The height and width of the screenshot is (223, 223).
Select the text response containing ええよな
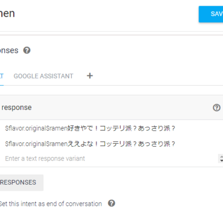click(x=90, y=144)
